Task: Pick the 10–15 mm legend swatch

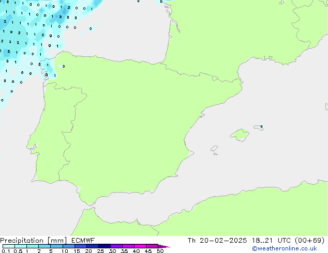Action: click(69, 246)
